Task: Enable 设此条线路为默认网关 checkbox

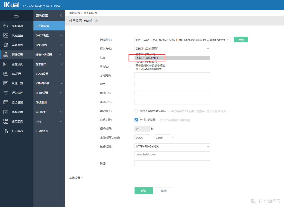Action: pyautogui.click(x=136, y=111)
